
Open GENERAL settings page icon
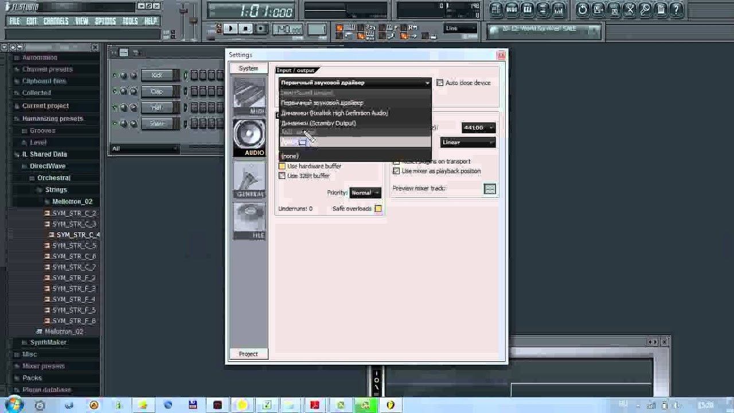click(x=249, y=180)
